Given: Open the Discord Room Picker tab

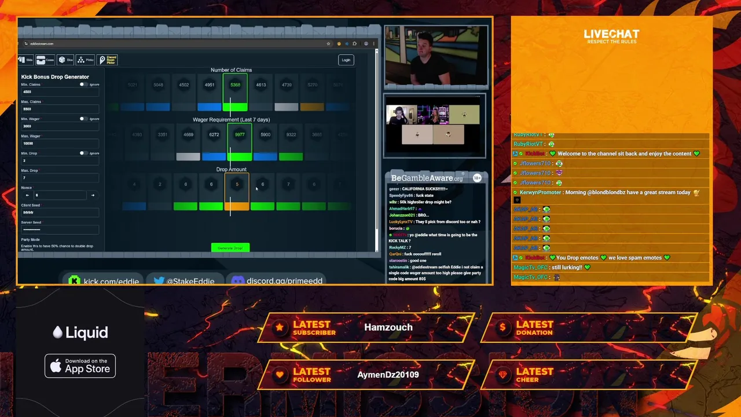Looking at the screenshot, I should pyautogui.click(x=107, y=60).
